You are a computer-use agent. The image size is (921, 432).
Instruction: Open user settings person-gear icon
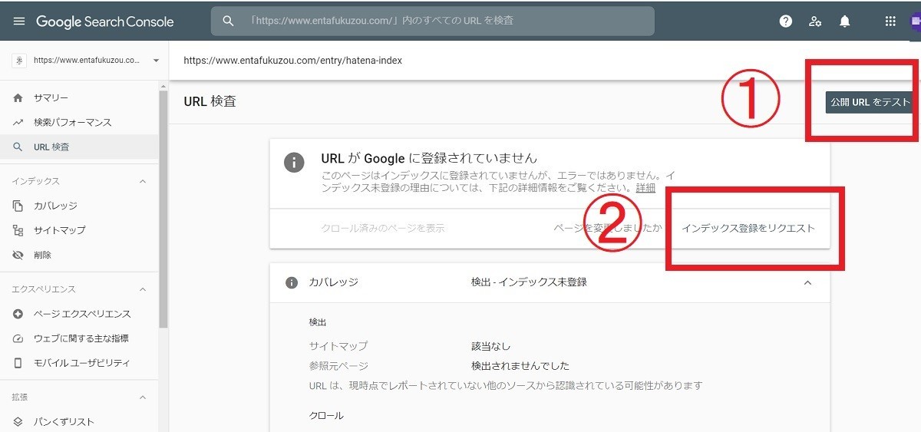pos(815,21)
